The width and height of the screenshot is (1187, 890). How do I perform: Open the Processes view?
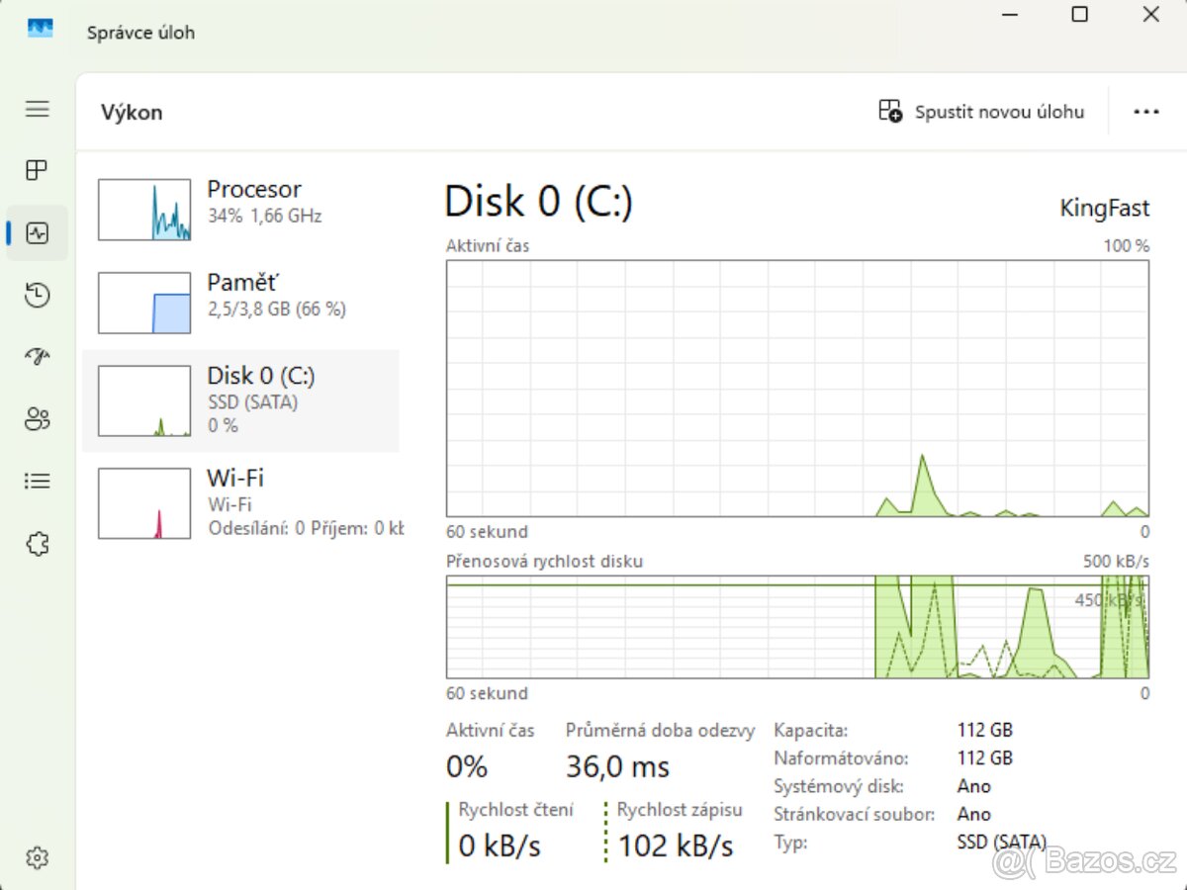[36, 170]
